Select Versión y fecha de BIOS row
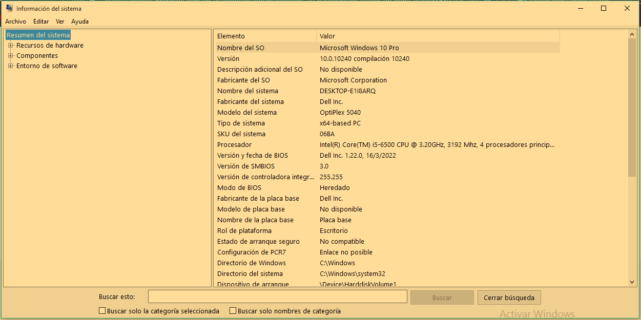 click(x=387, y=155)
